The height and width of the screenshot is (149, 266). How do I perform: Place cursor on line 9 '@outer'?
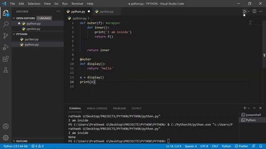[x=85, y=59]
